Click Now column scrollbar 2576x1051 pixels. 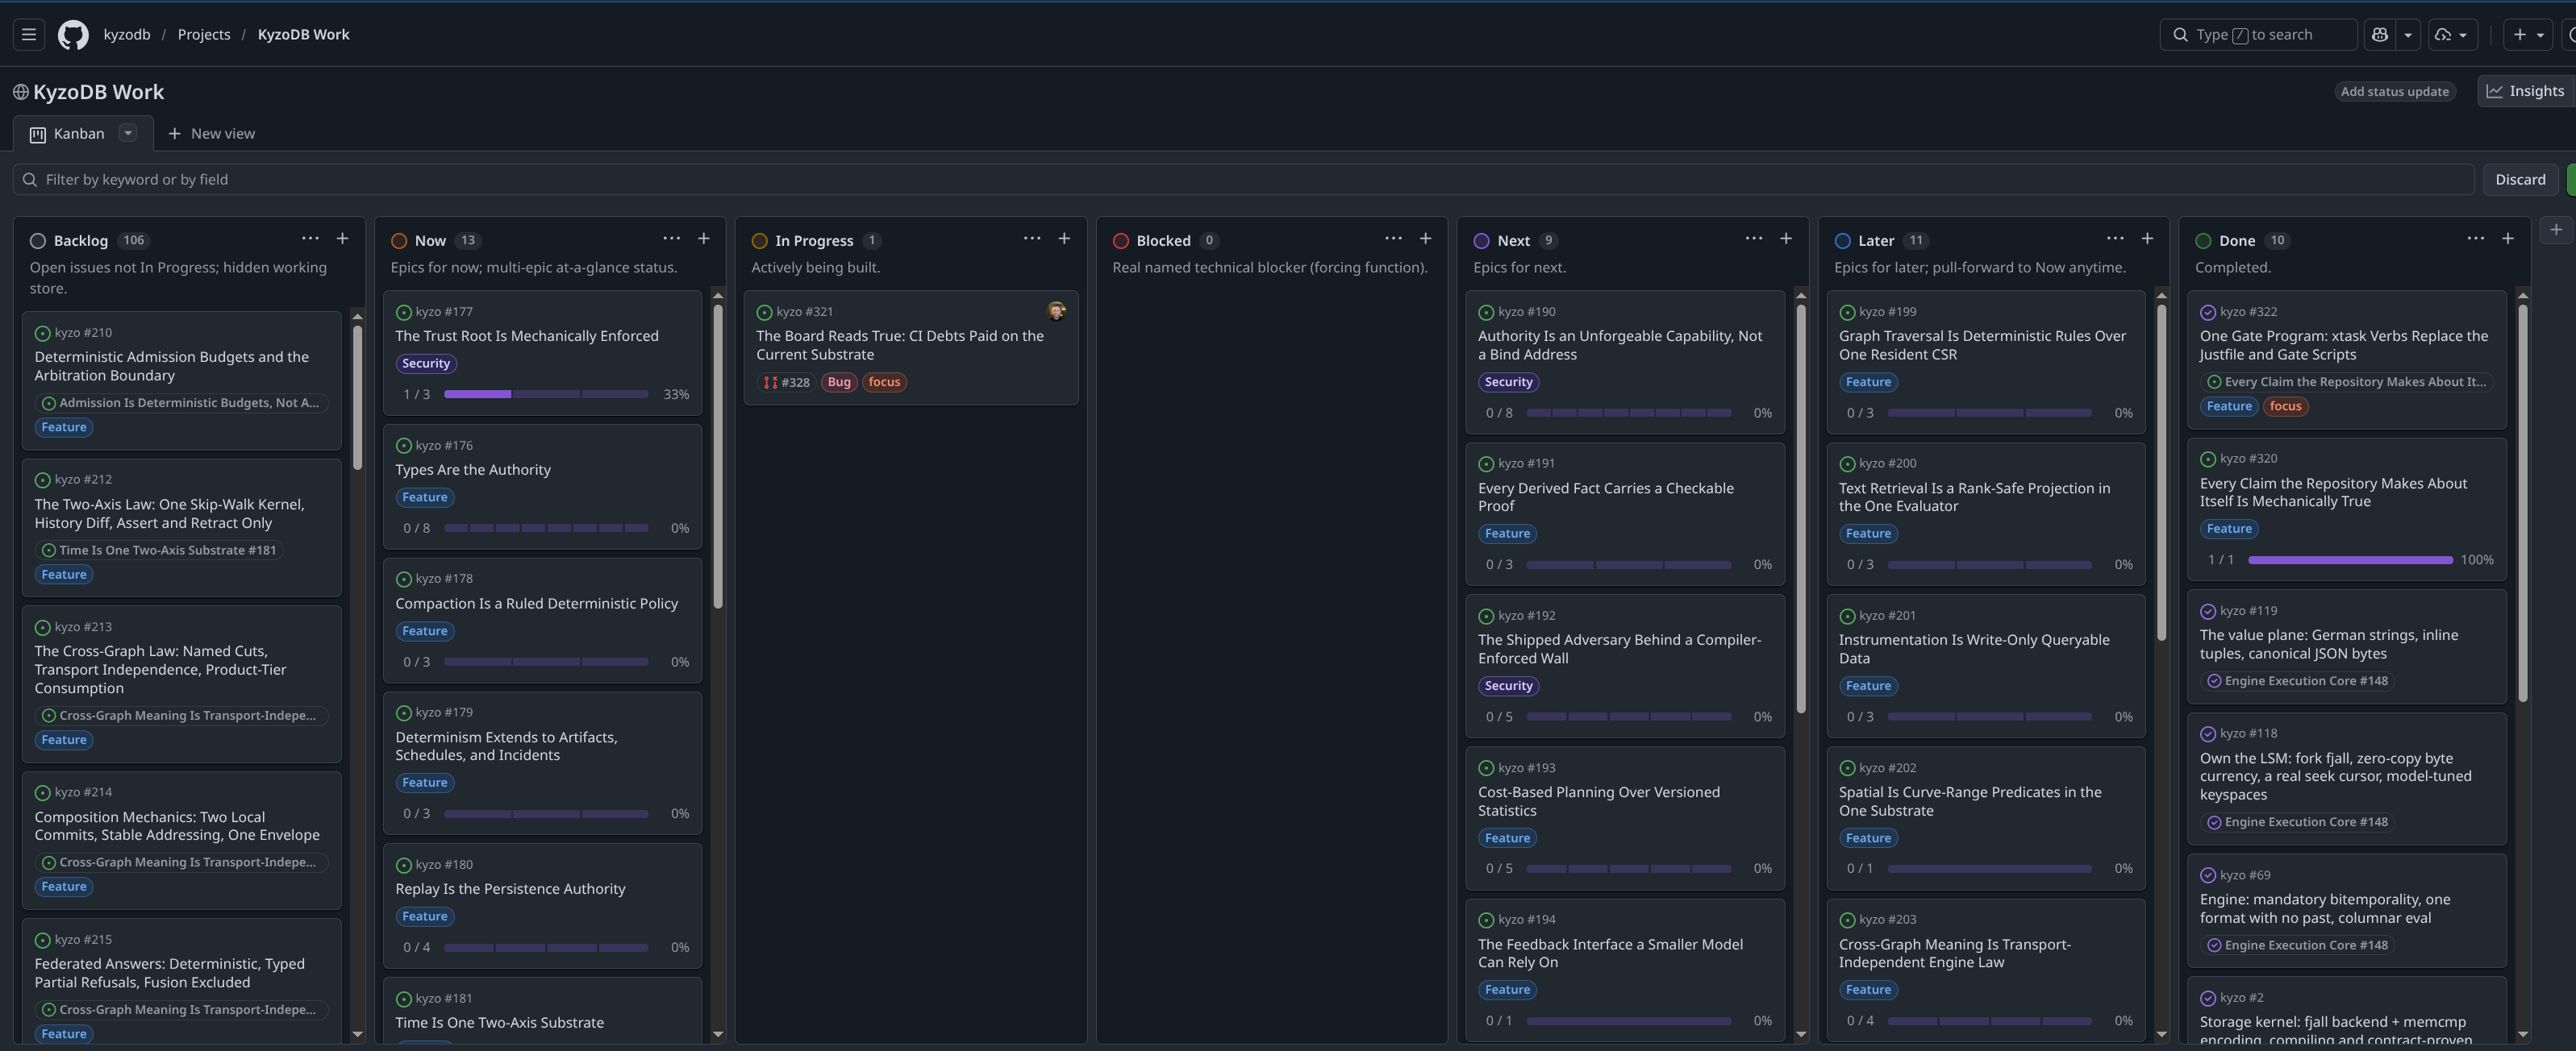718,455
